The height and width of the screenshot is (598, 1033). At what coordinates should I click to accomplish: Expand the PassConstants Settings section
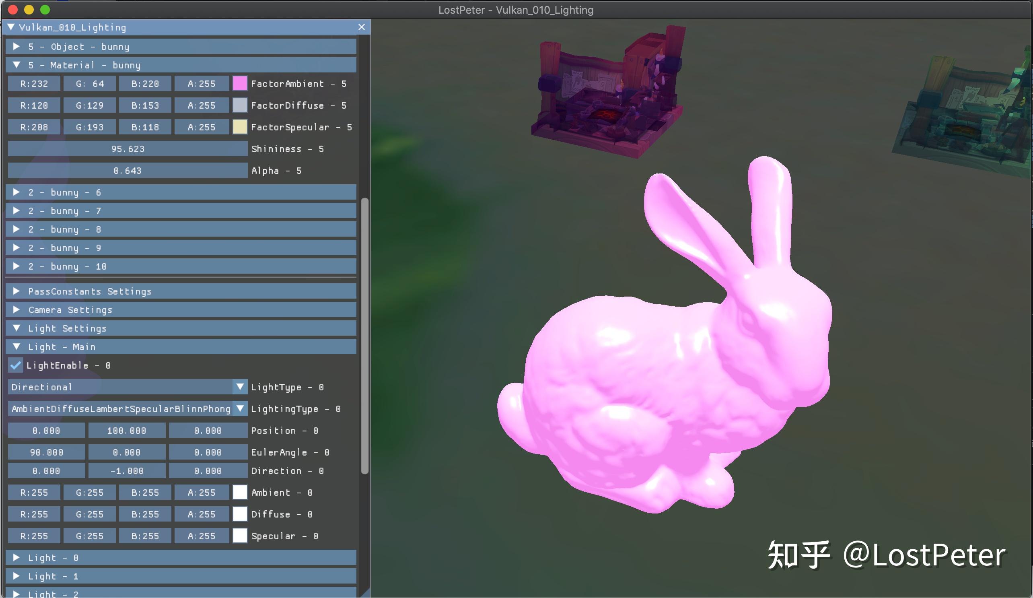pos(16,291)
